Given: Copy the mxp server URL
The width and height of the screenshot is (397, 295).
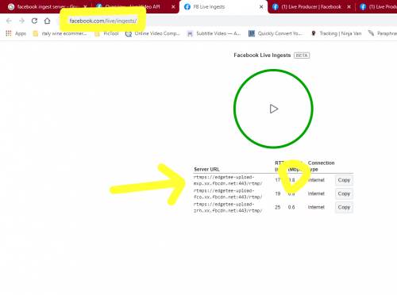Looking at the screenshot, I should click(x=344, y=180).
